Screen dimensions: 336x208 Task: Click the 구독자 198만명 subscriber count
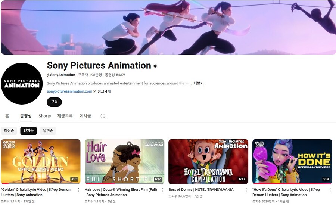click(x=90, y=75)
